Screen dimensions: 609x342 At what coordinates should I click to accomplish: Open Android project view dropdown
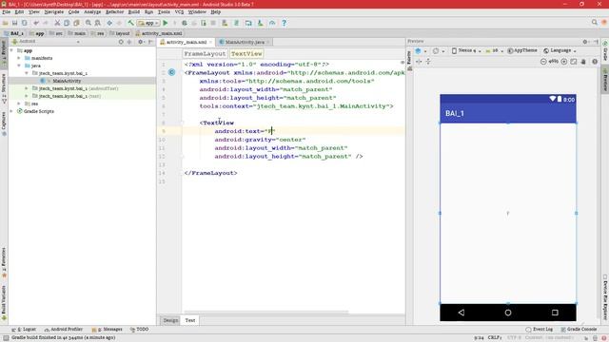(x=46, y=42)
